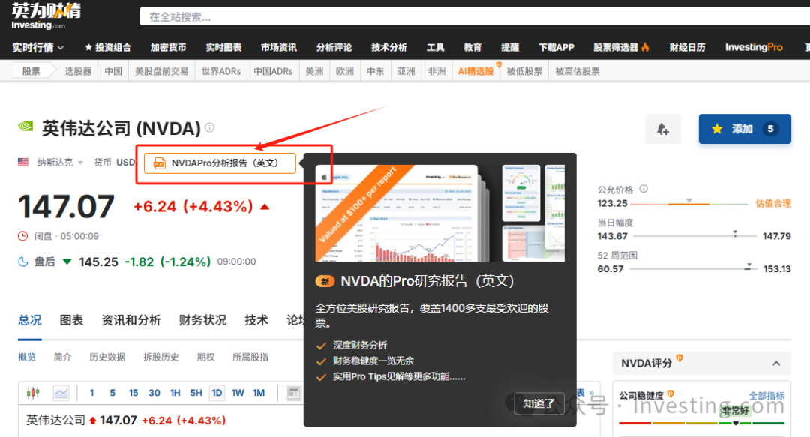The height and width of the screenshot is (437, 810).
Task: Click the Investing.com logo
Action: click(x=46, y=16)
